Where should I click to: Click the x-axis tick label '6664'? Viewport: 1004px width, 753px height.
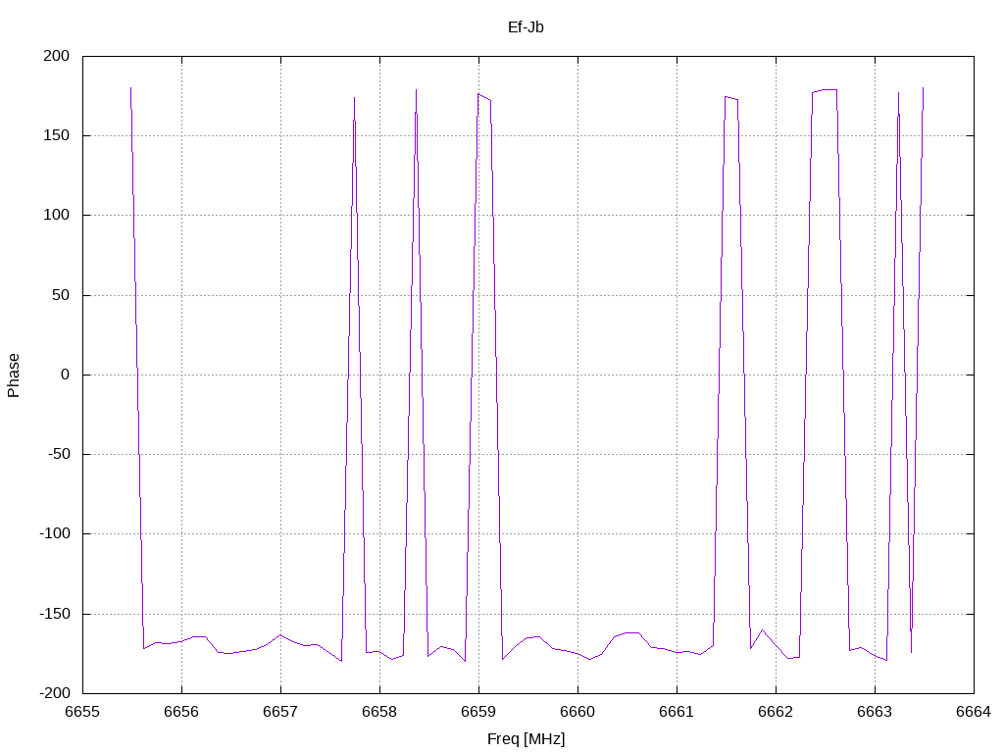(974, 712)
